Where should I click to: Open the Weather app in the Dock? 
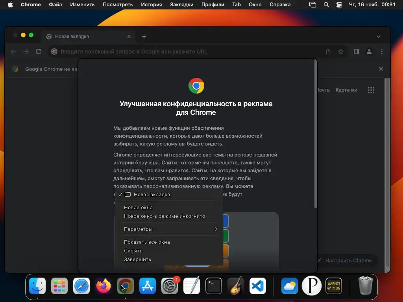coord(289,286)
